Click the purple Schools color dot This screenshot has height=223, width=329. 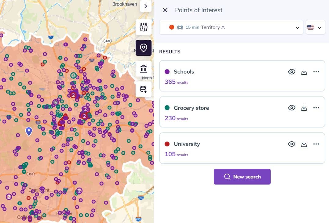coord(167,72)
